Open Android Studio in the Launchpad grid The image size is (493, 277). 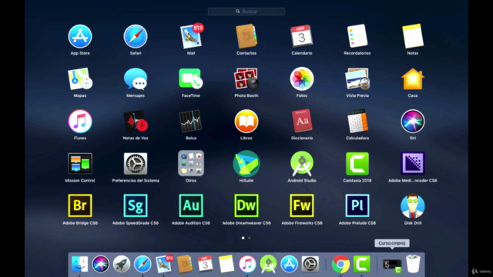pos(301,164)
